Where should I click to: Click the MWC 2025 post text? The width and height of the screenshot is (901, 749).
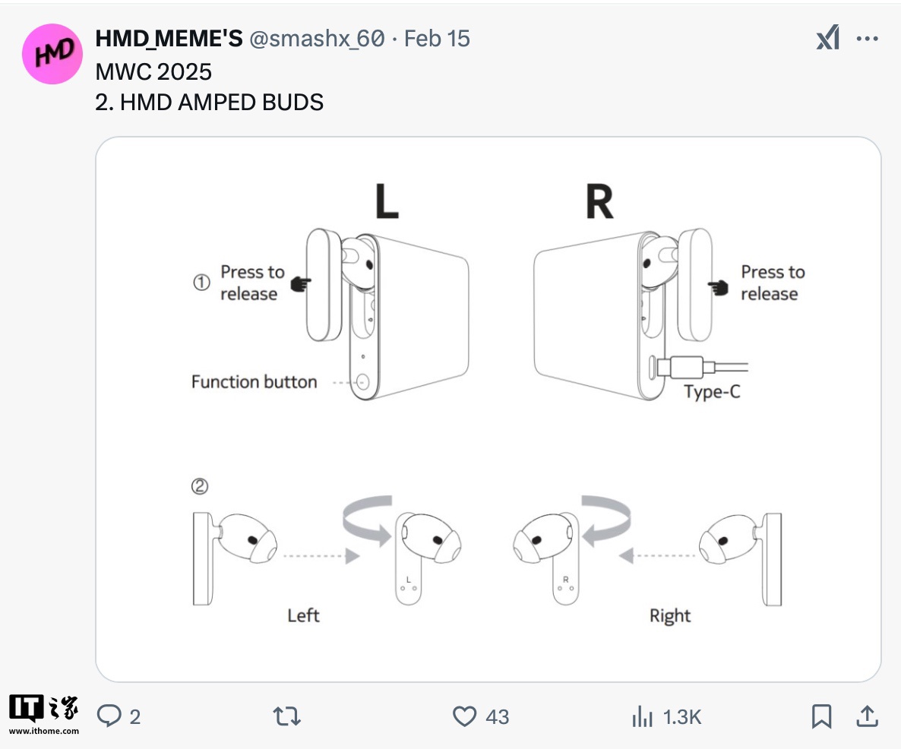[153, 71]
